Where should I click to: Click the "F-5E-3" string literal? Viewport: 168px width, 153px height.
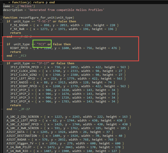click(x=44, y=21)
